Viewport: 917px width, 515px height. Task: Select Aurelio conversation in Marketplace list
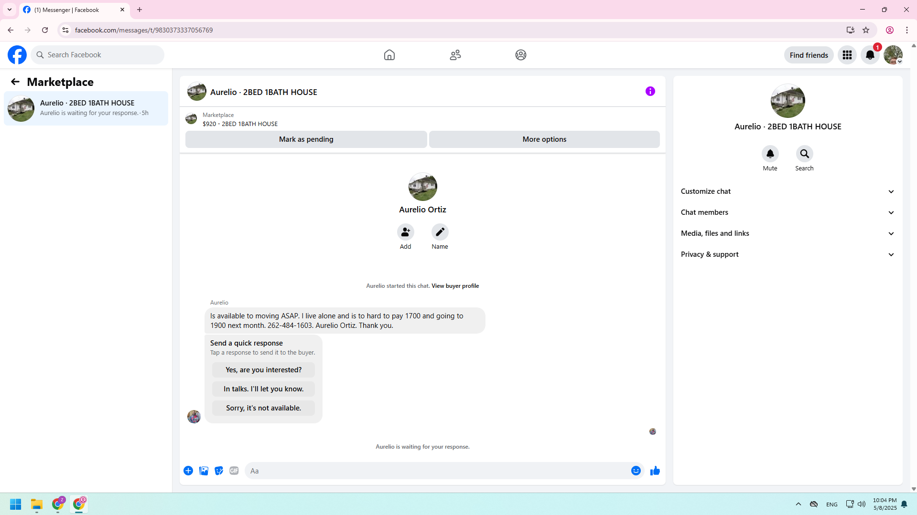[86, 108]
